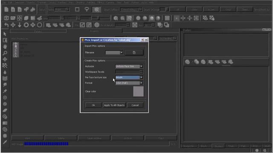Open the Filename dropdown in Import Ptex options
Image resolution: width=273 pixels, height=153 pixels.
(x=114, y=53)
